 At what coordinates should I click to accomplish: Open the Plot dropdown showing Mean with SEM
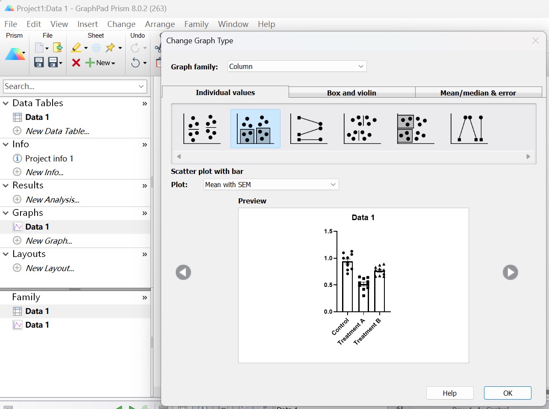tap(271, 185)
